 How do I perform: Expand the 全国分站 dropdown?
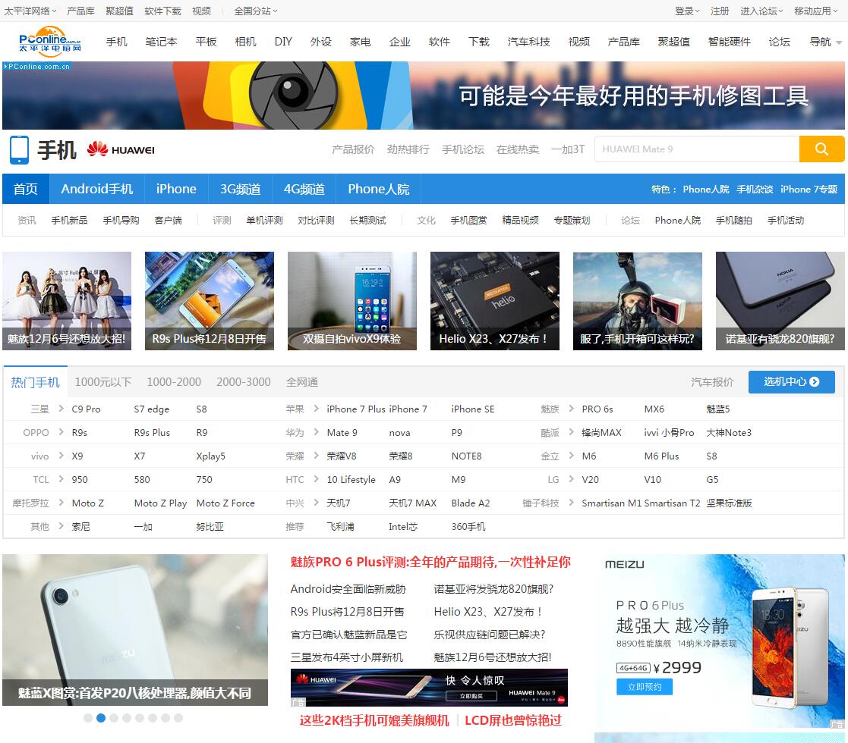[256, 11]
